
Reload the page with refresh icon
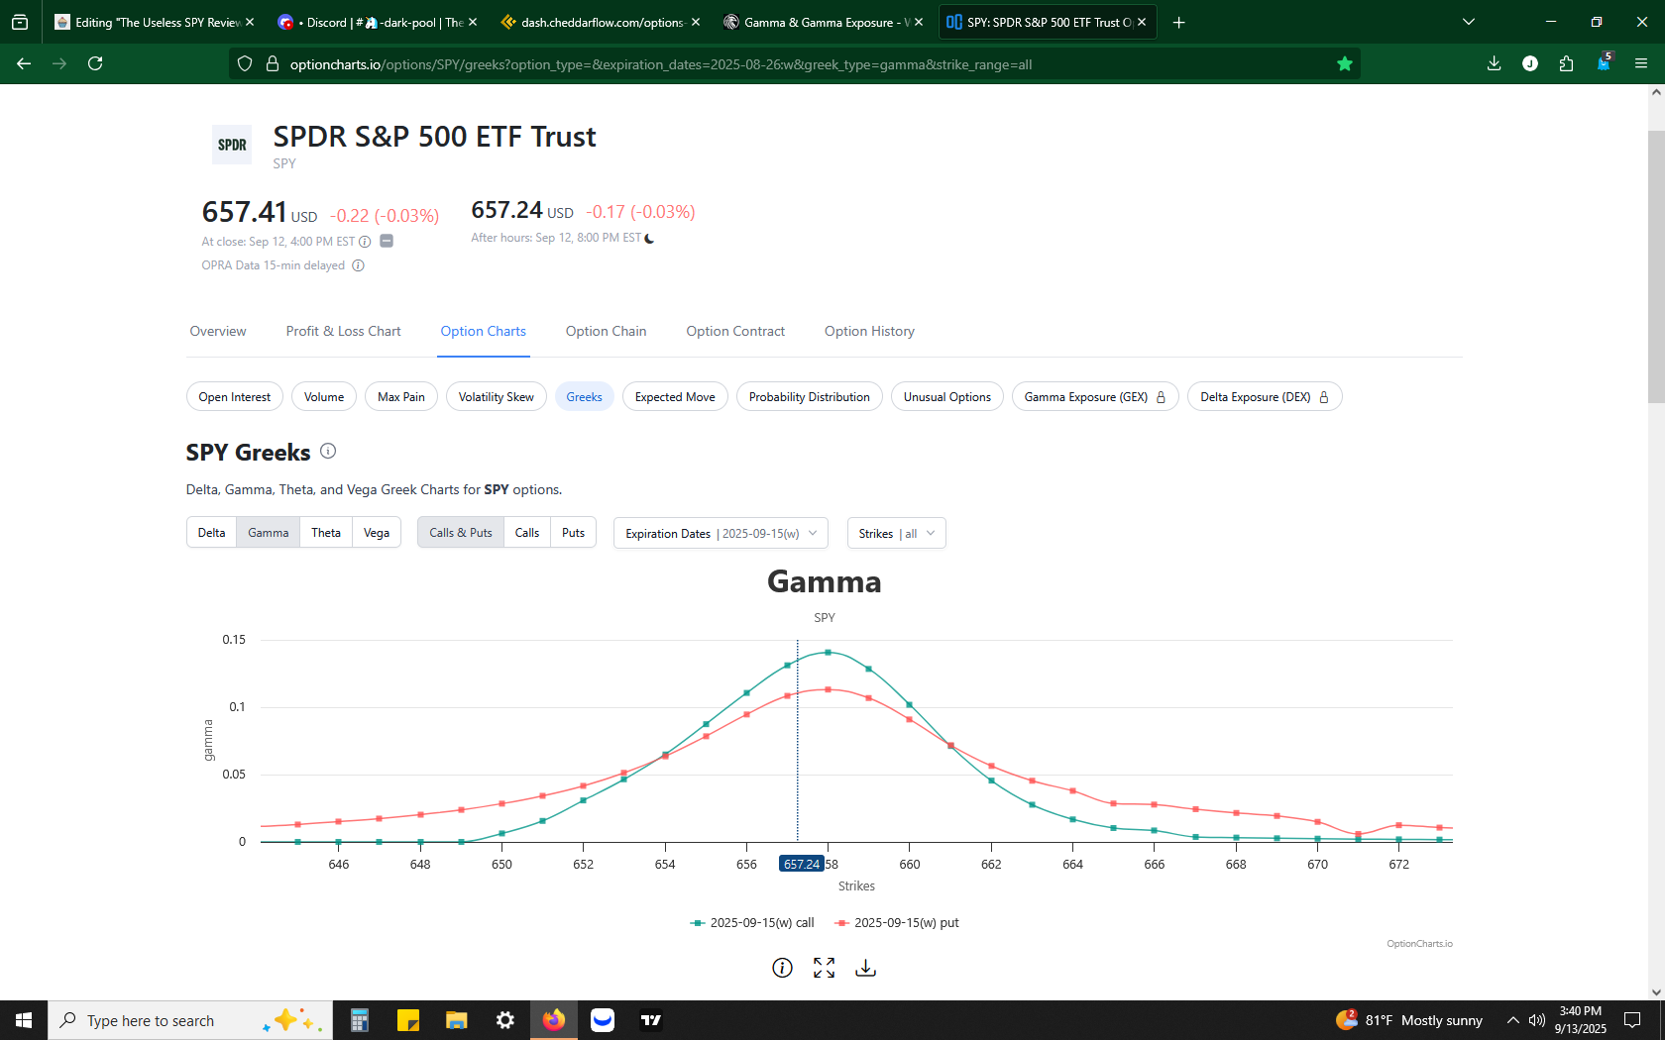(x=95, y=63)
